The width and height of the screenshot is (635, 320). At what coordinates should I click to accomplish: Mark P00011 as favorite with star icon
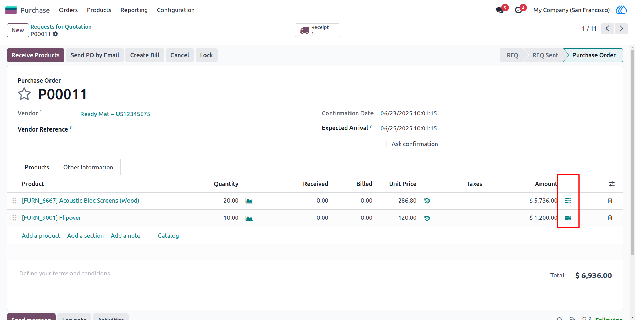pos(24,94)
